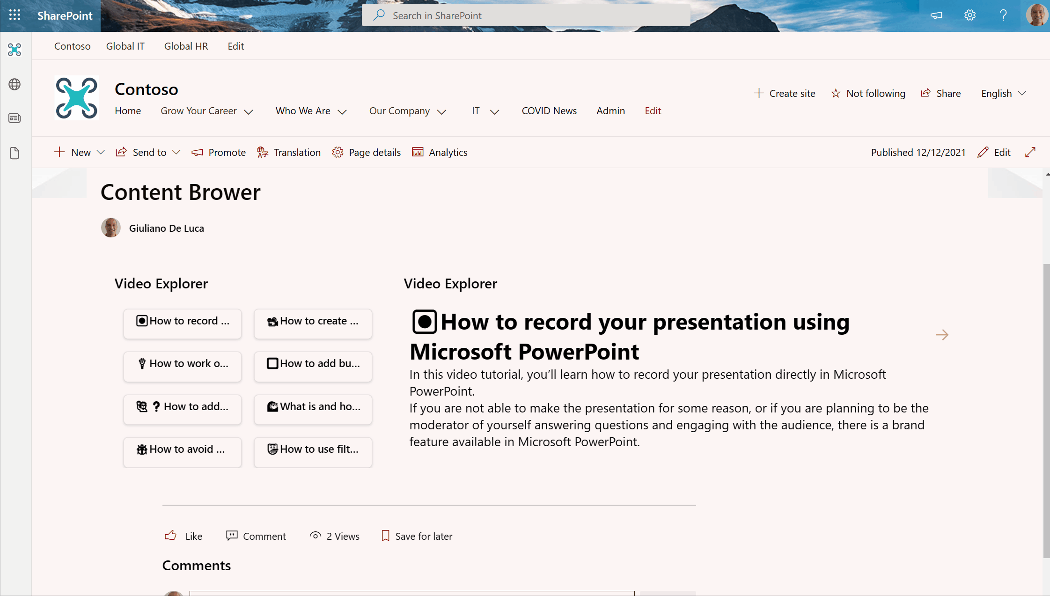Go to Global HR hub link
The width and height of the screenshot is (1050, 596).
(x=186, y=46)
